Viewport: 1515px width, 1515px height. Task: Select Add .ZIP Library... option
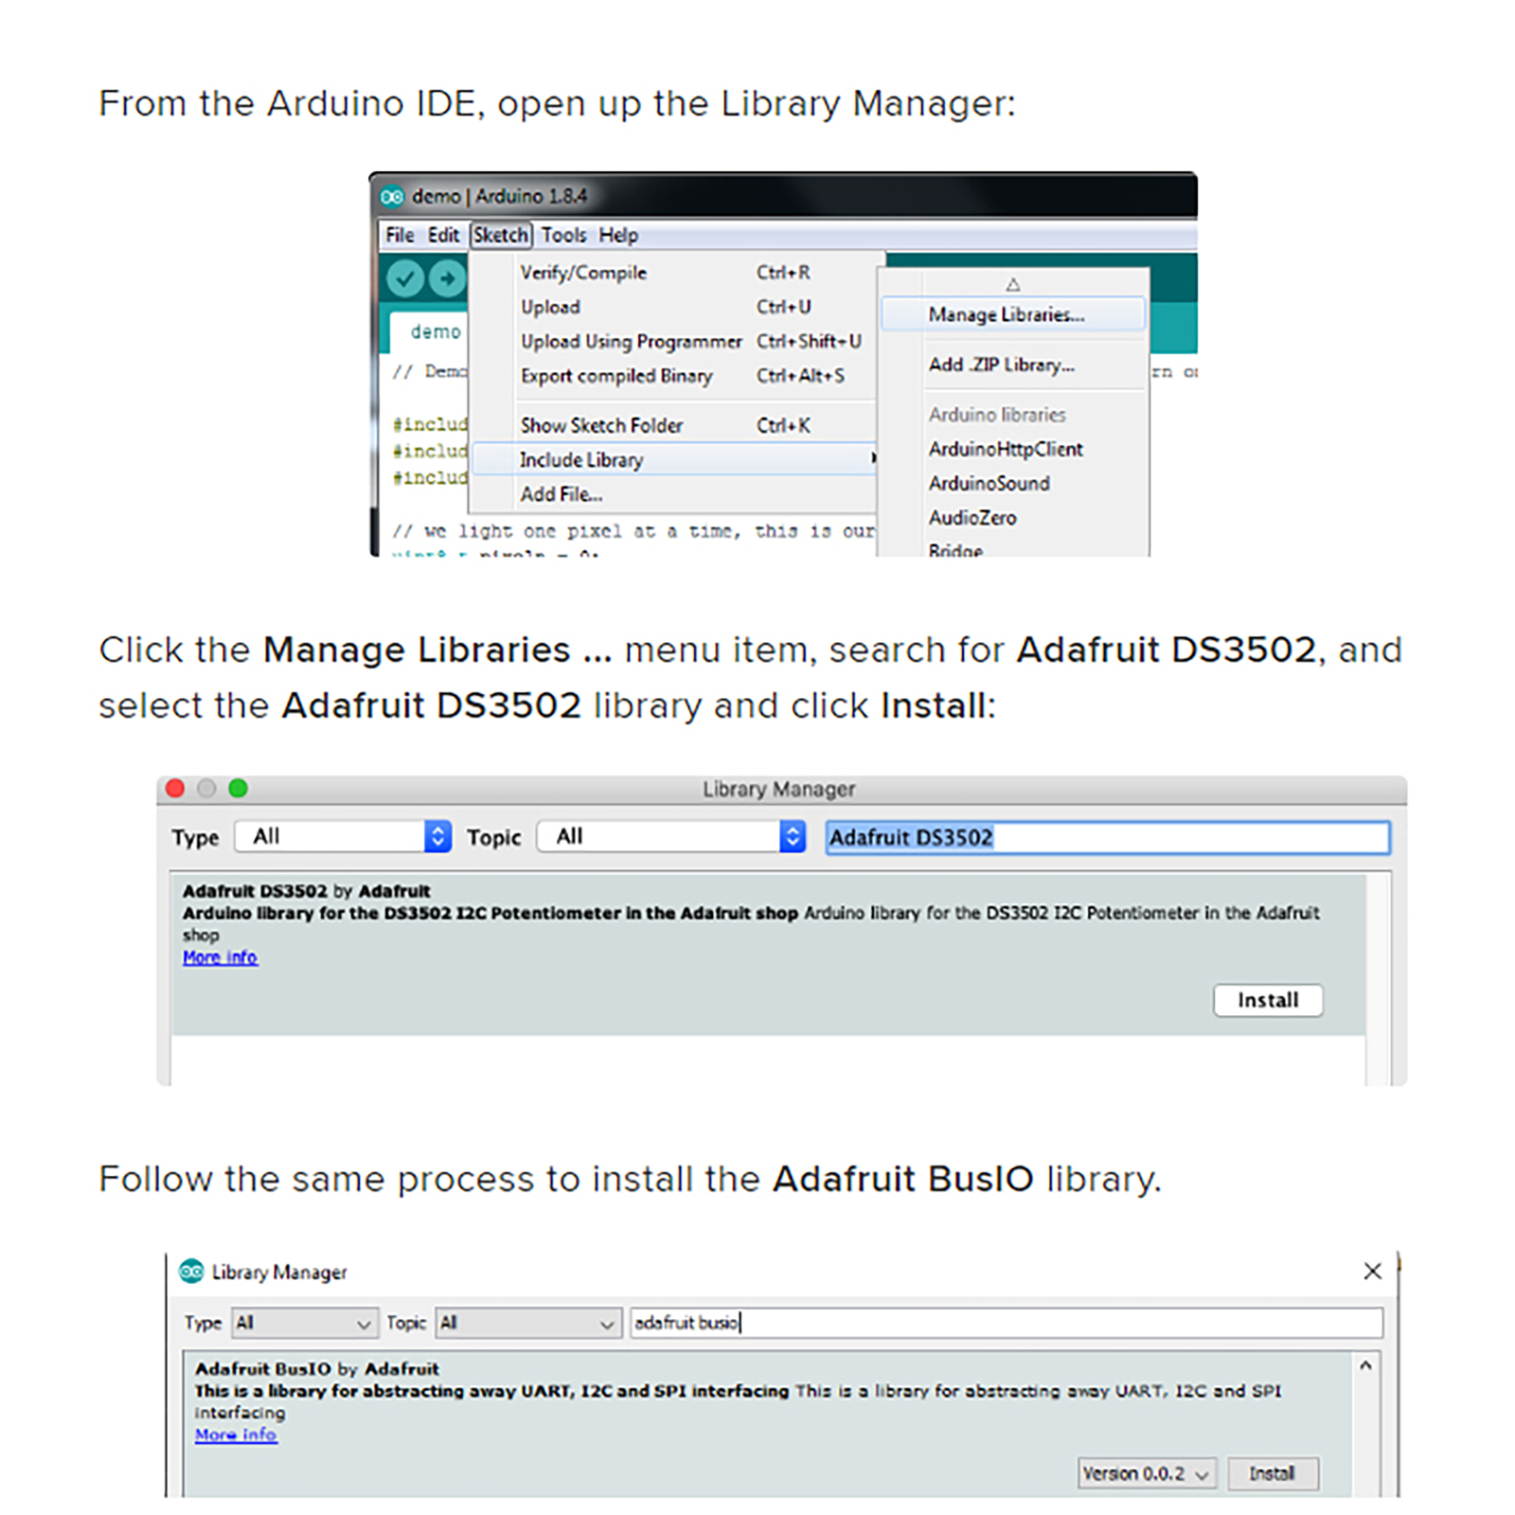[1001, 365]
